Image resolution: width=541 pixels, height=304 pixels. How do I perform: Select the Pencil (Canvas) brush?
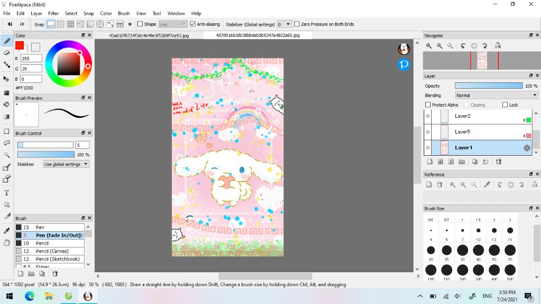49,251
